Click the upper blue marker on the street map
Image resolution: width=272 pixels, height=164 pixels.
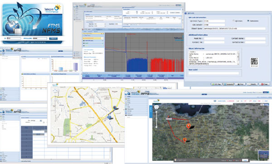[115, 108]
